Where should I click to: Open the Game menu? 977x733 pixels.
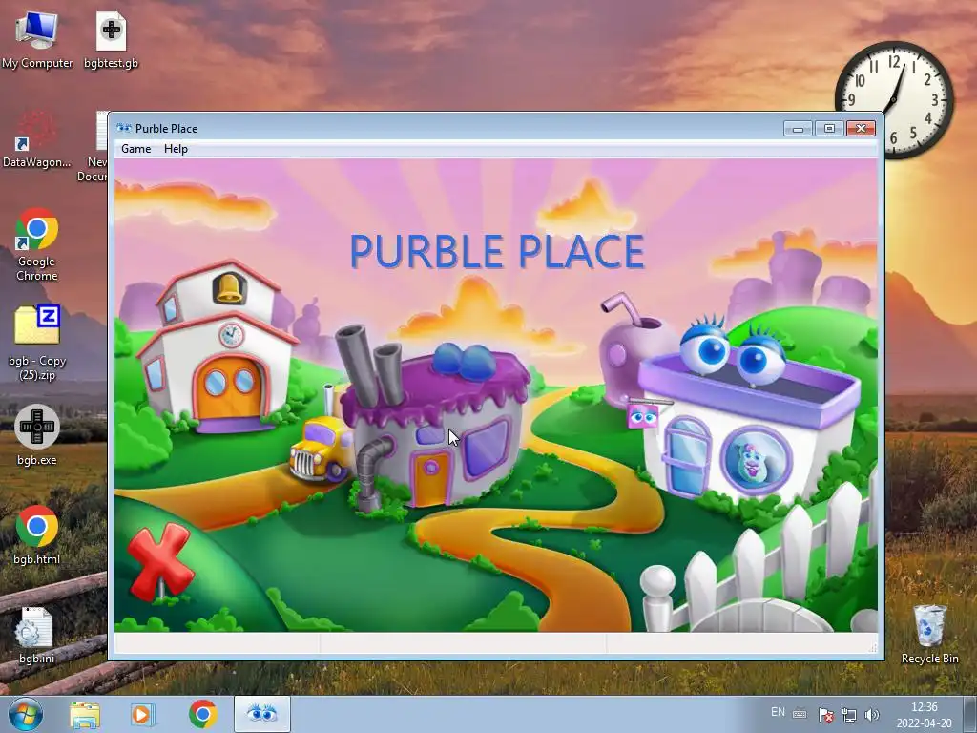(x=135, y=149)
